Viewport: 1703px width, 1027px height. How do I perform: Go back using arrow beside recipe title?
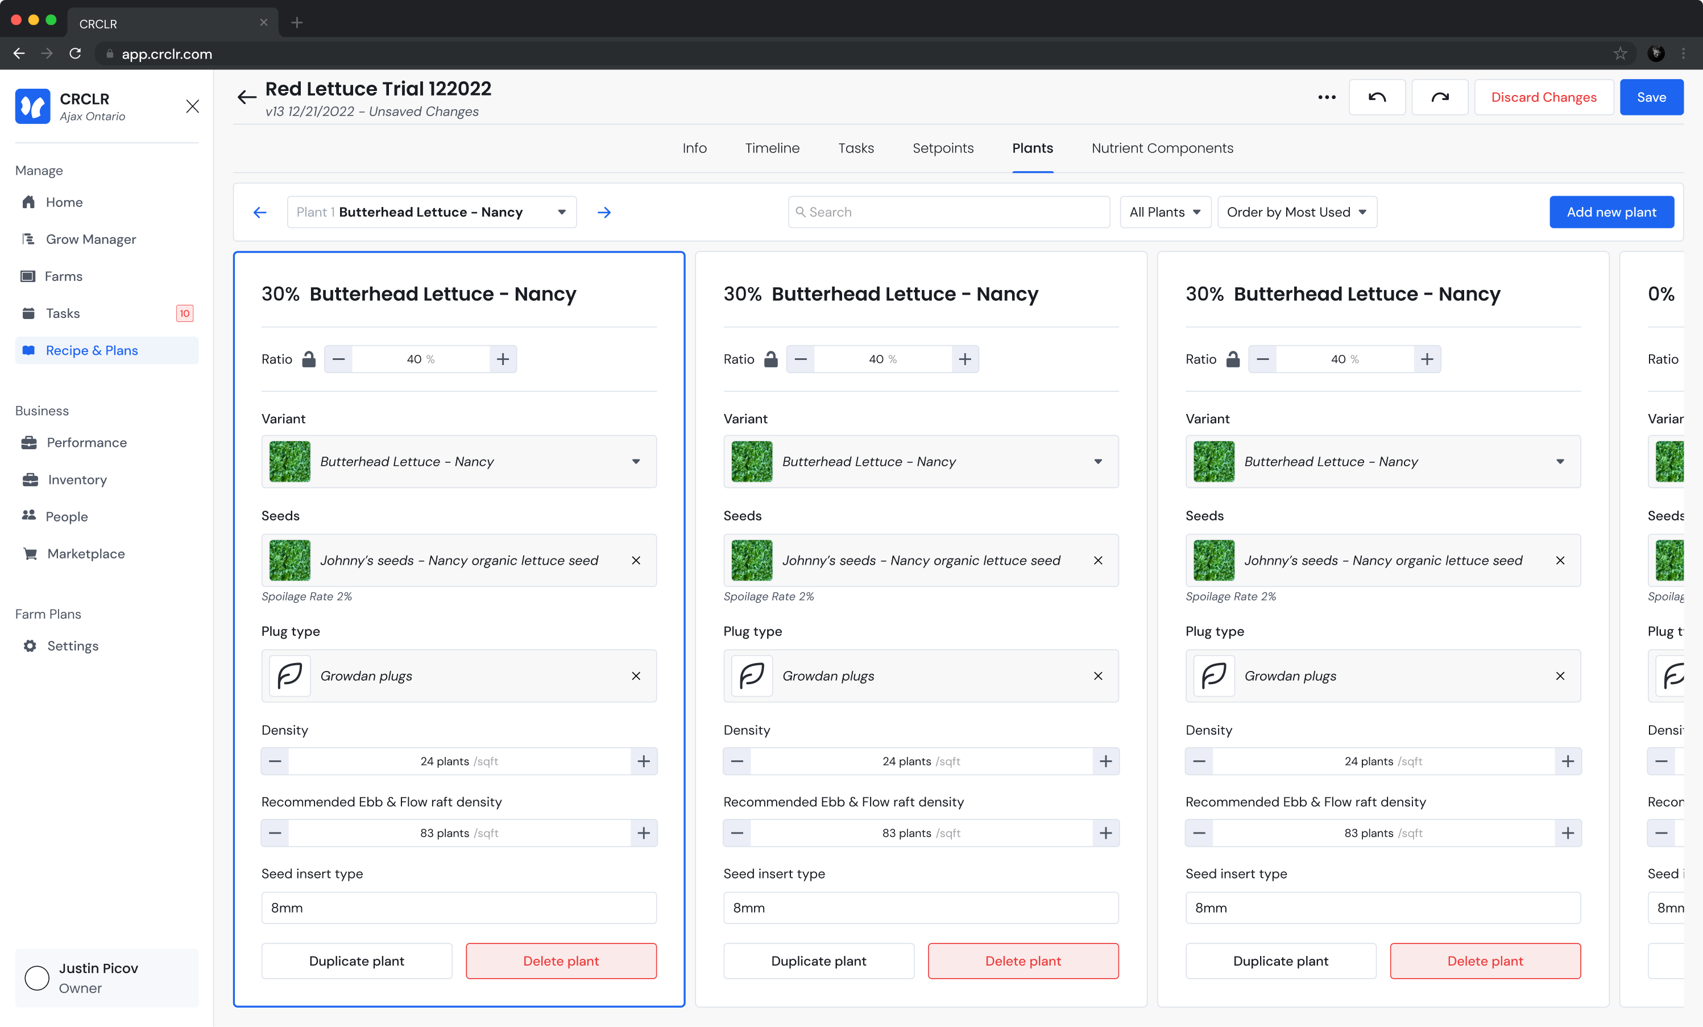pos(247,97)
